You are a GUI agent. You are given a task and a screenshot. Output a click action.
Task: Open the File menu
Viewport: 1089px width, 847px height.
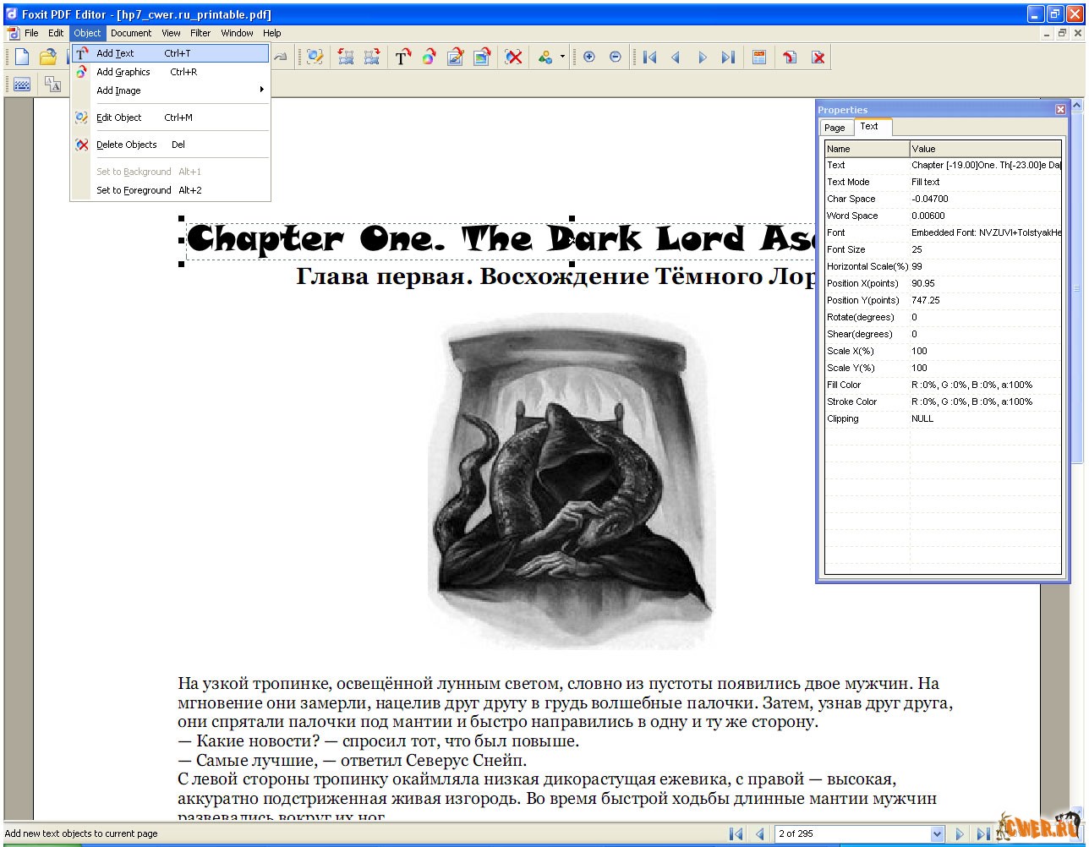pyautogui.click(x=31, y=33)
